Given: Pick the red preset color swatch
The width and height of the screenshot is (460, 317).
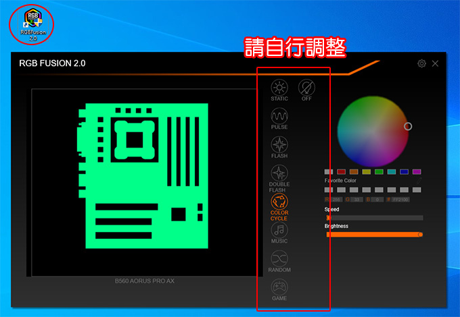Looking at the screenshot, I should pos(341,172).
